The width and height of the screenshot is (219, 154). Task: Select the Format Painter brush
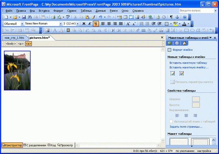(x=93, y=17)
